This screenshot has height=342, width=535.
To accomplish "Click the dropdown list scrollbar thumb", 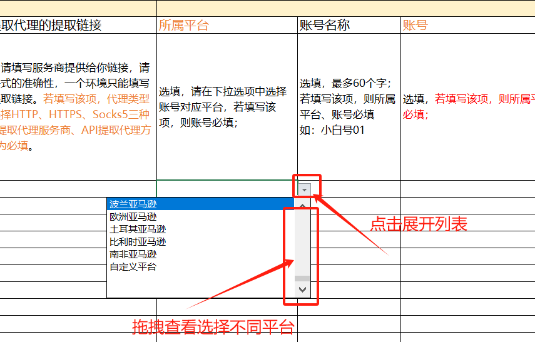I will point(302,279).
